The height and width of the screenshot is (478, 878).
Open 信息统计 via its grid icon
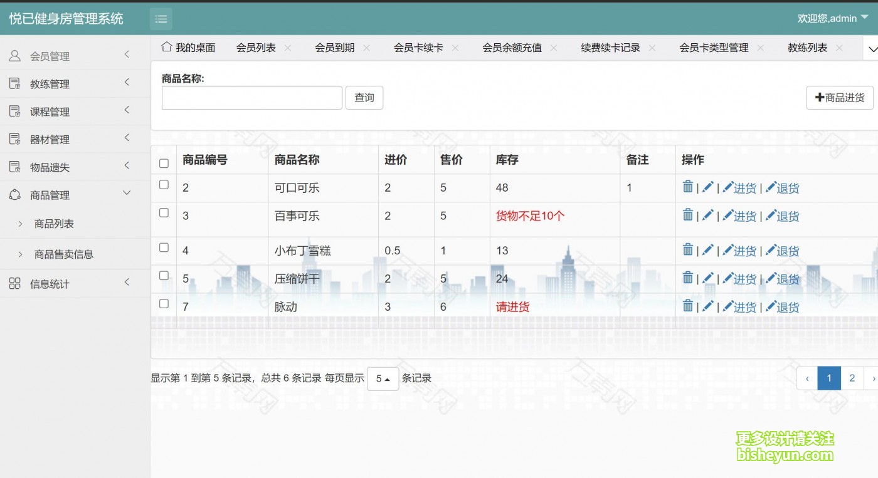[x=13, y=284]
